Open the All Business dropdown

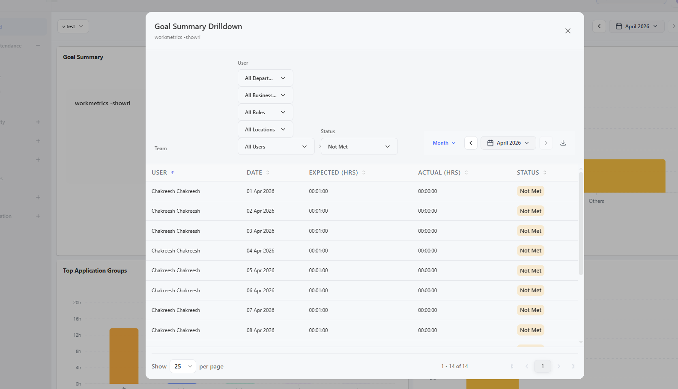[x=265, y=95]
